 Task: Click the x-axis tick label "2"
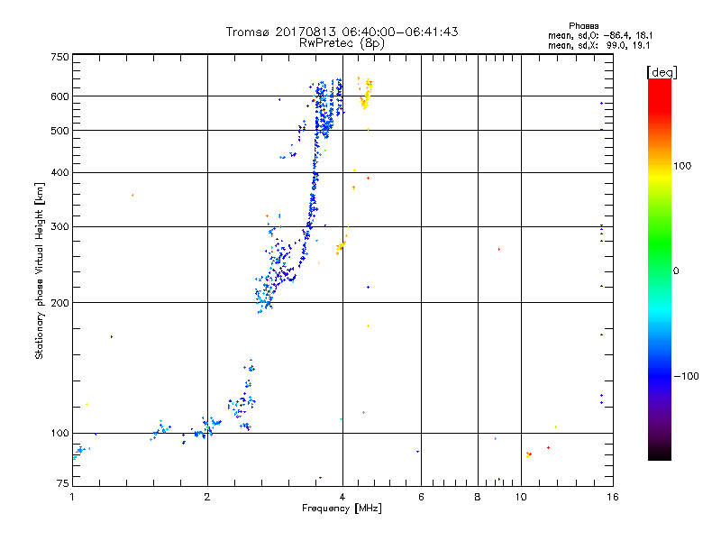(x=207, y=497)
